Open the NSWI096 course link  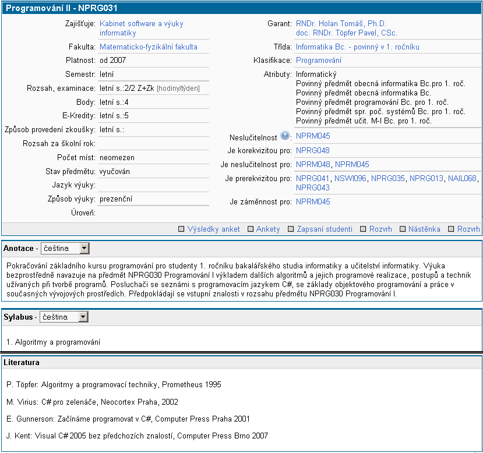click(350, 178)
